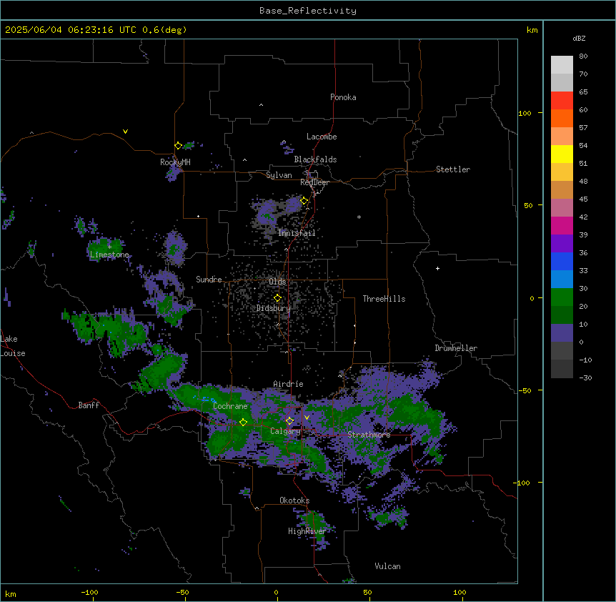Click the Banff city label
The image size is (616, 602).
coord(89,405)
